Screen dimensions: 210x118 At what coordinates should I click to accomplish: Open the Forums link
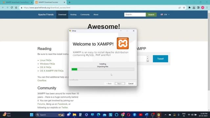[x=41, y=104]
